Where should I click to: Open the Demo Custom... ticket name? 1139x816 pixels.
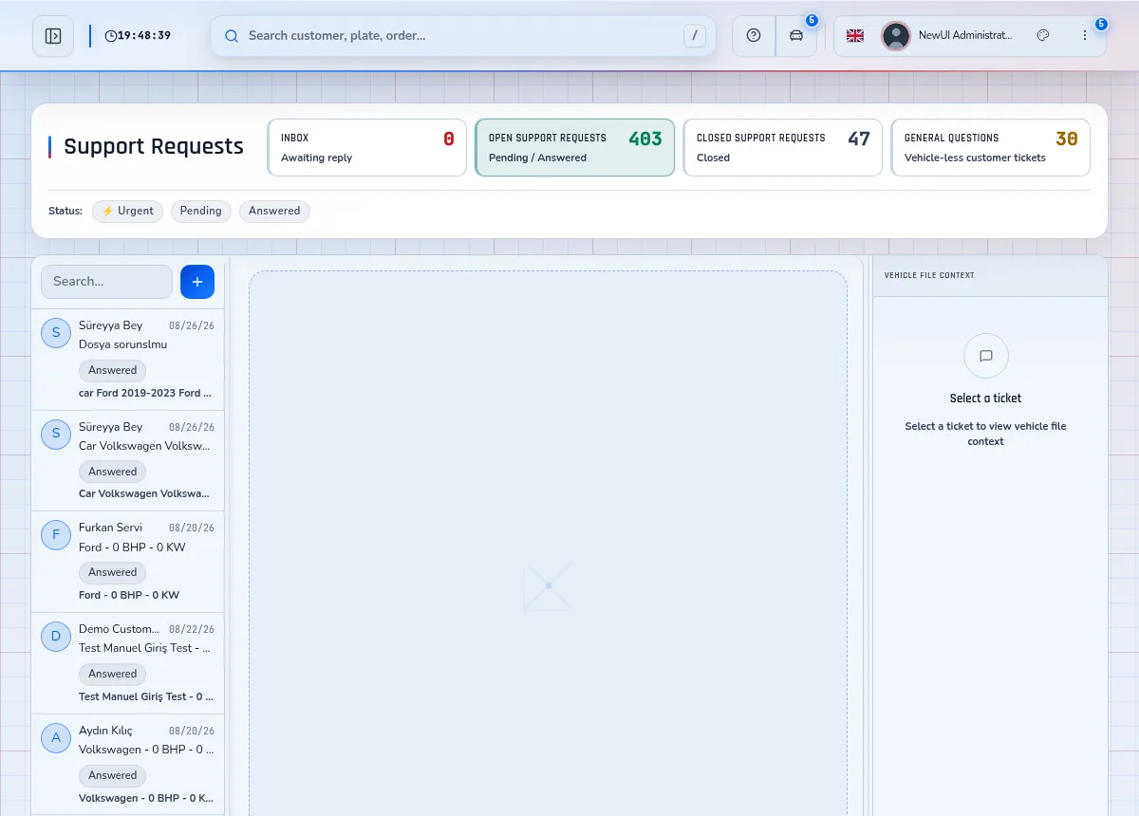120,629
